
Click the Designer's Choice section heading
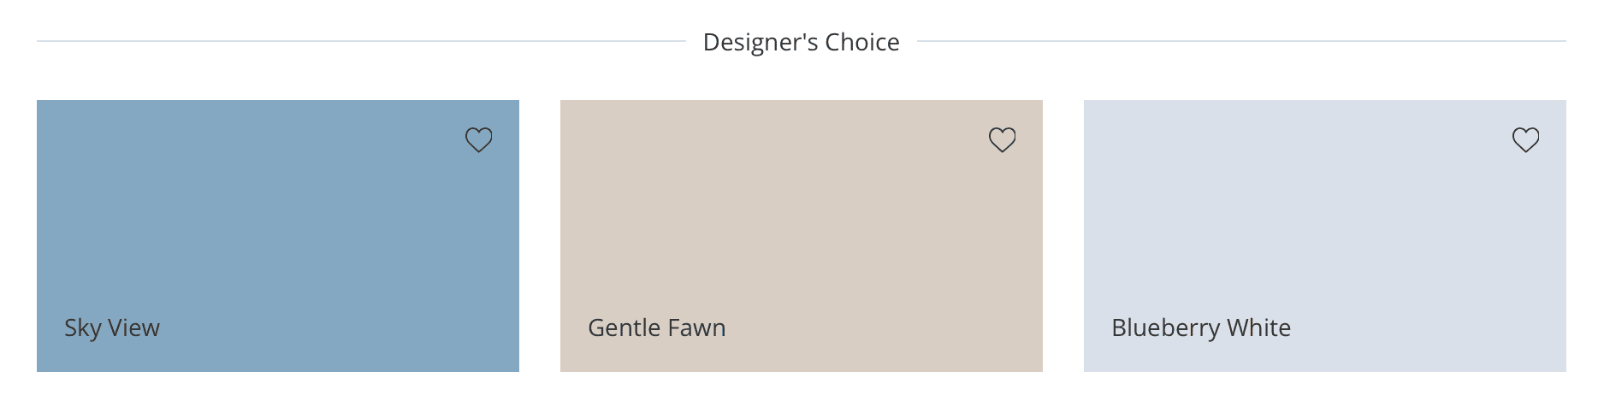coord(801,42)
